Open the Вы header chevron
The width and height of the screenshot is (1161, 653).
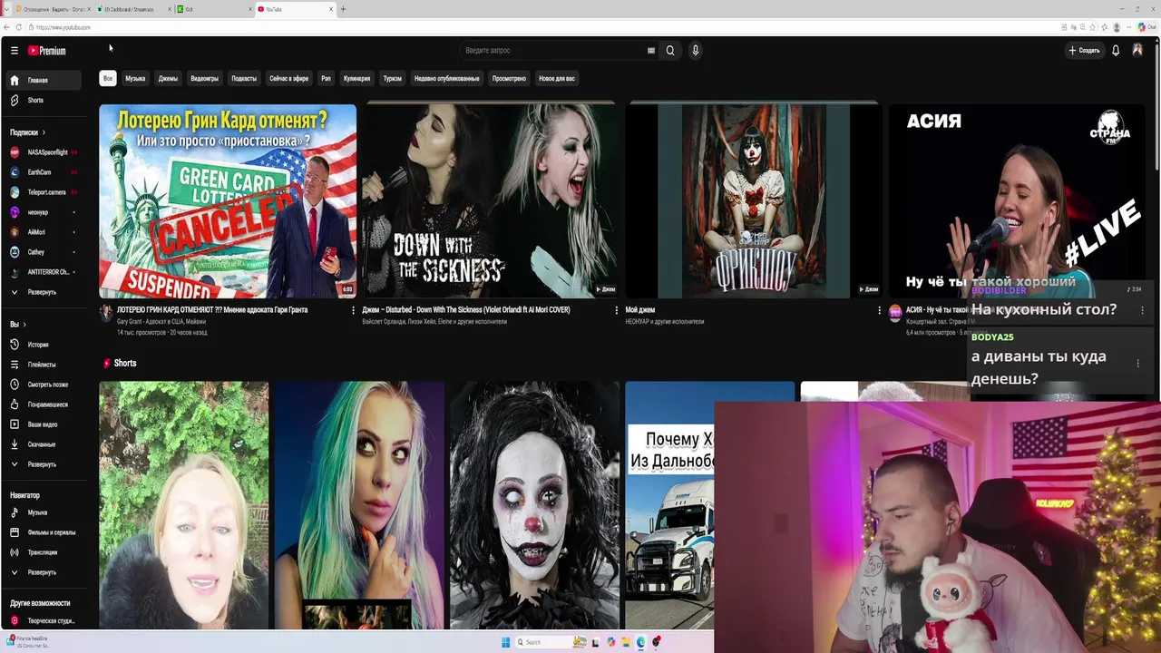[x=24, y=325]
